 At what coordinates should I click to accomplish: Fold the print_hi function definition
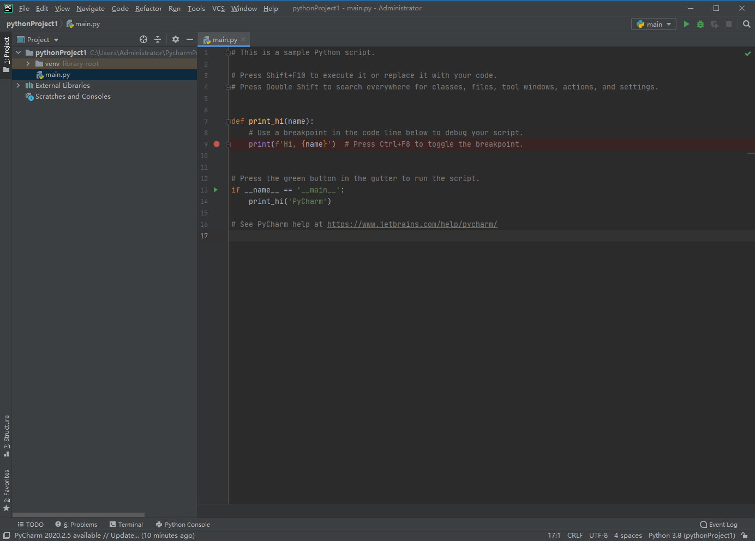pos(229,121)
